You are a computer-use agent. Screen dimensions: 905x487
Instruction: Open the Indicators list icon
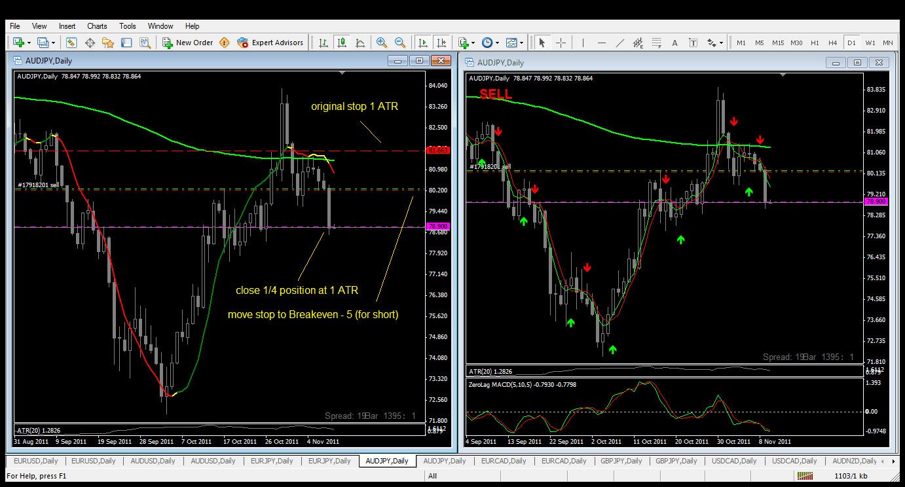click(x=464, y=43)
